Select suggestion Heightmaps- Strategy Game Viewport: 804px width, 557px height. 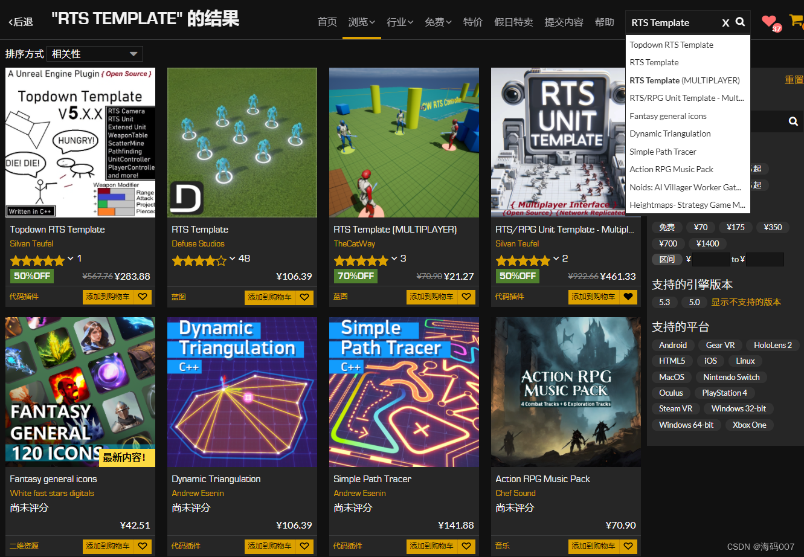coord(688,205)
